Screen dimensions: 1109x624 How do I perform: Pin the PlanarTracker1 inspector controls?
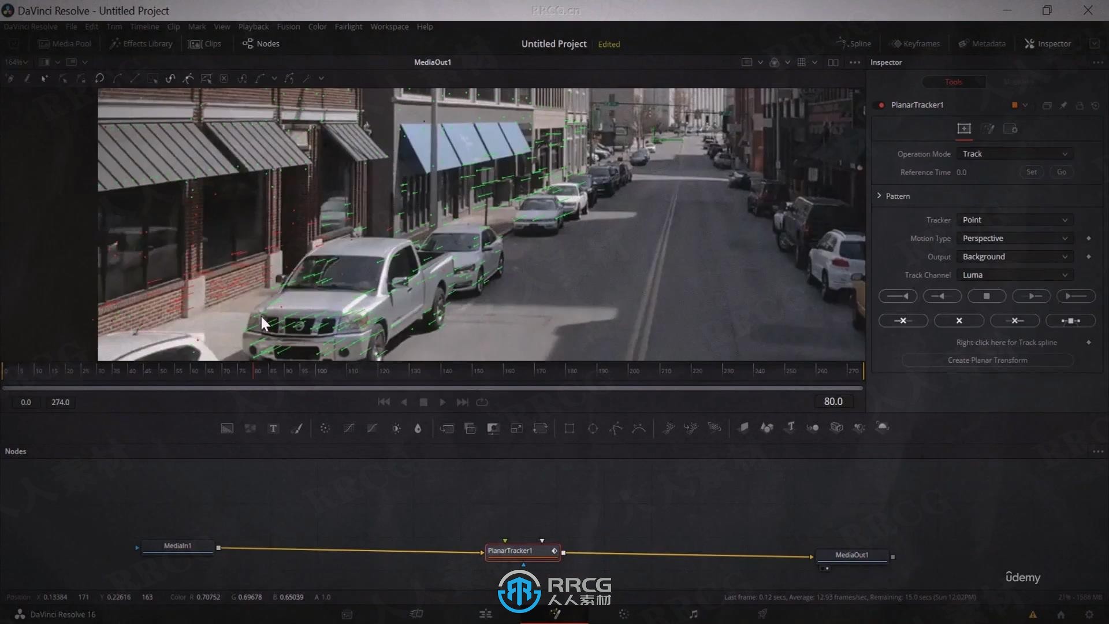coord(1063,105)
